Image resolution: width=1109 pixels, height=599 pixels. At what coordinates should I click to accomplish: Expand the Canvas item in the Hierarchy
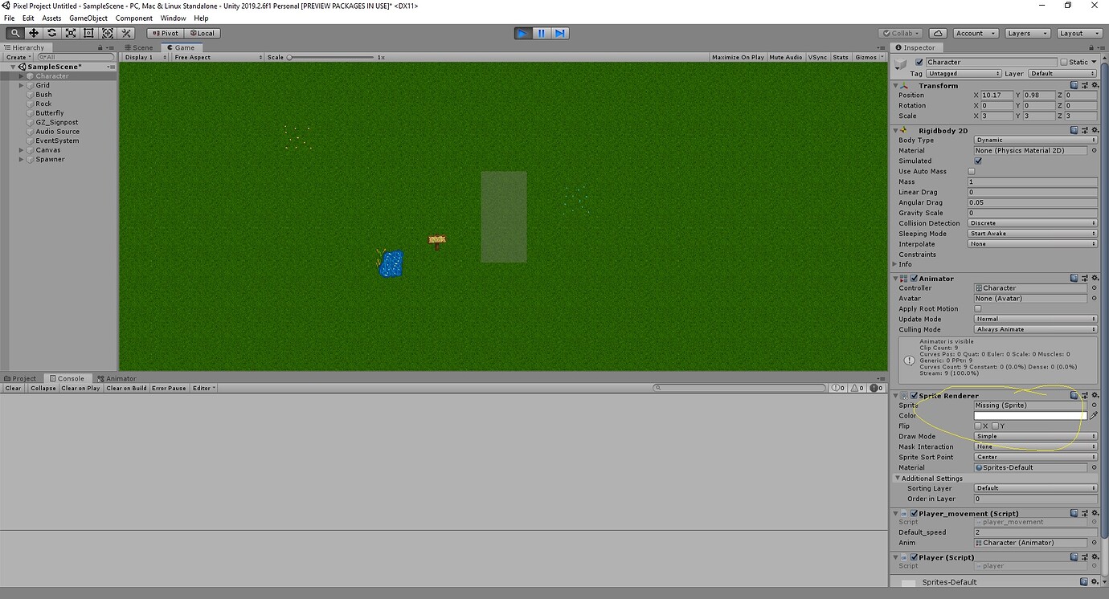pos(19,150)
